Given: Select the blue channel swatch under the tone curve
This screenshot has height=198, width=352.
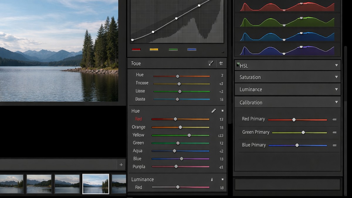Looking at the screenshot, I should [x=192, y=49].
